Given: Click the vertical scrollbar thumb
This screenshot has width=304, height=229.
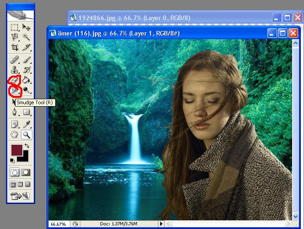Looking at the screenshot, I should point(295,130).
